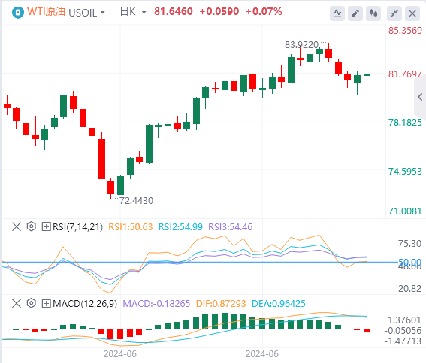Click the 81.7697 price axis label

pos(405,74)
